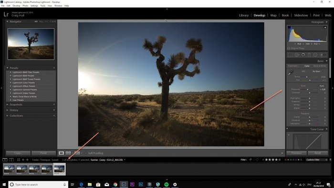Open Spotify from taskbar
The image size is (334, 188).
pyautogui.click(x=167, y=184)
